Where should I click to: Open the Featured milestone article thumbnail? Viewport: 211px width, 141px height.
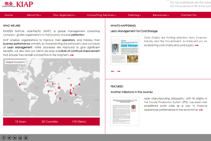pos(125,111)
